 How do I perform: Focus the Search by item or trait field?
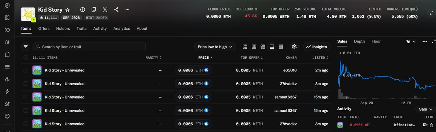click(x=89, y=47)
